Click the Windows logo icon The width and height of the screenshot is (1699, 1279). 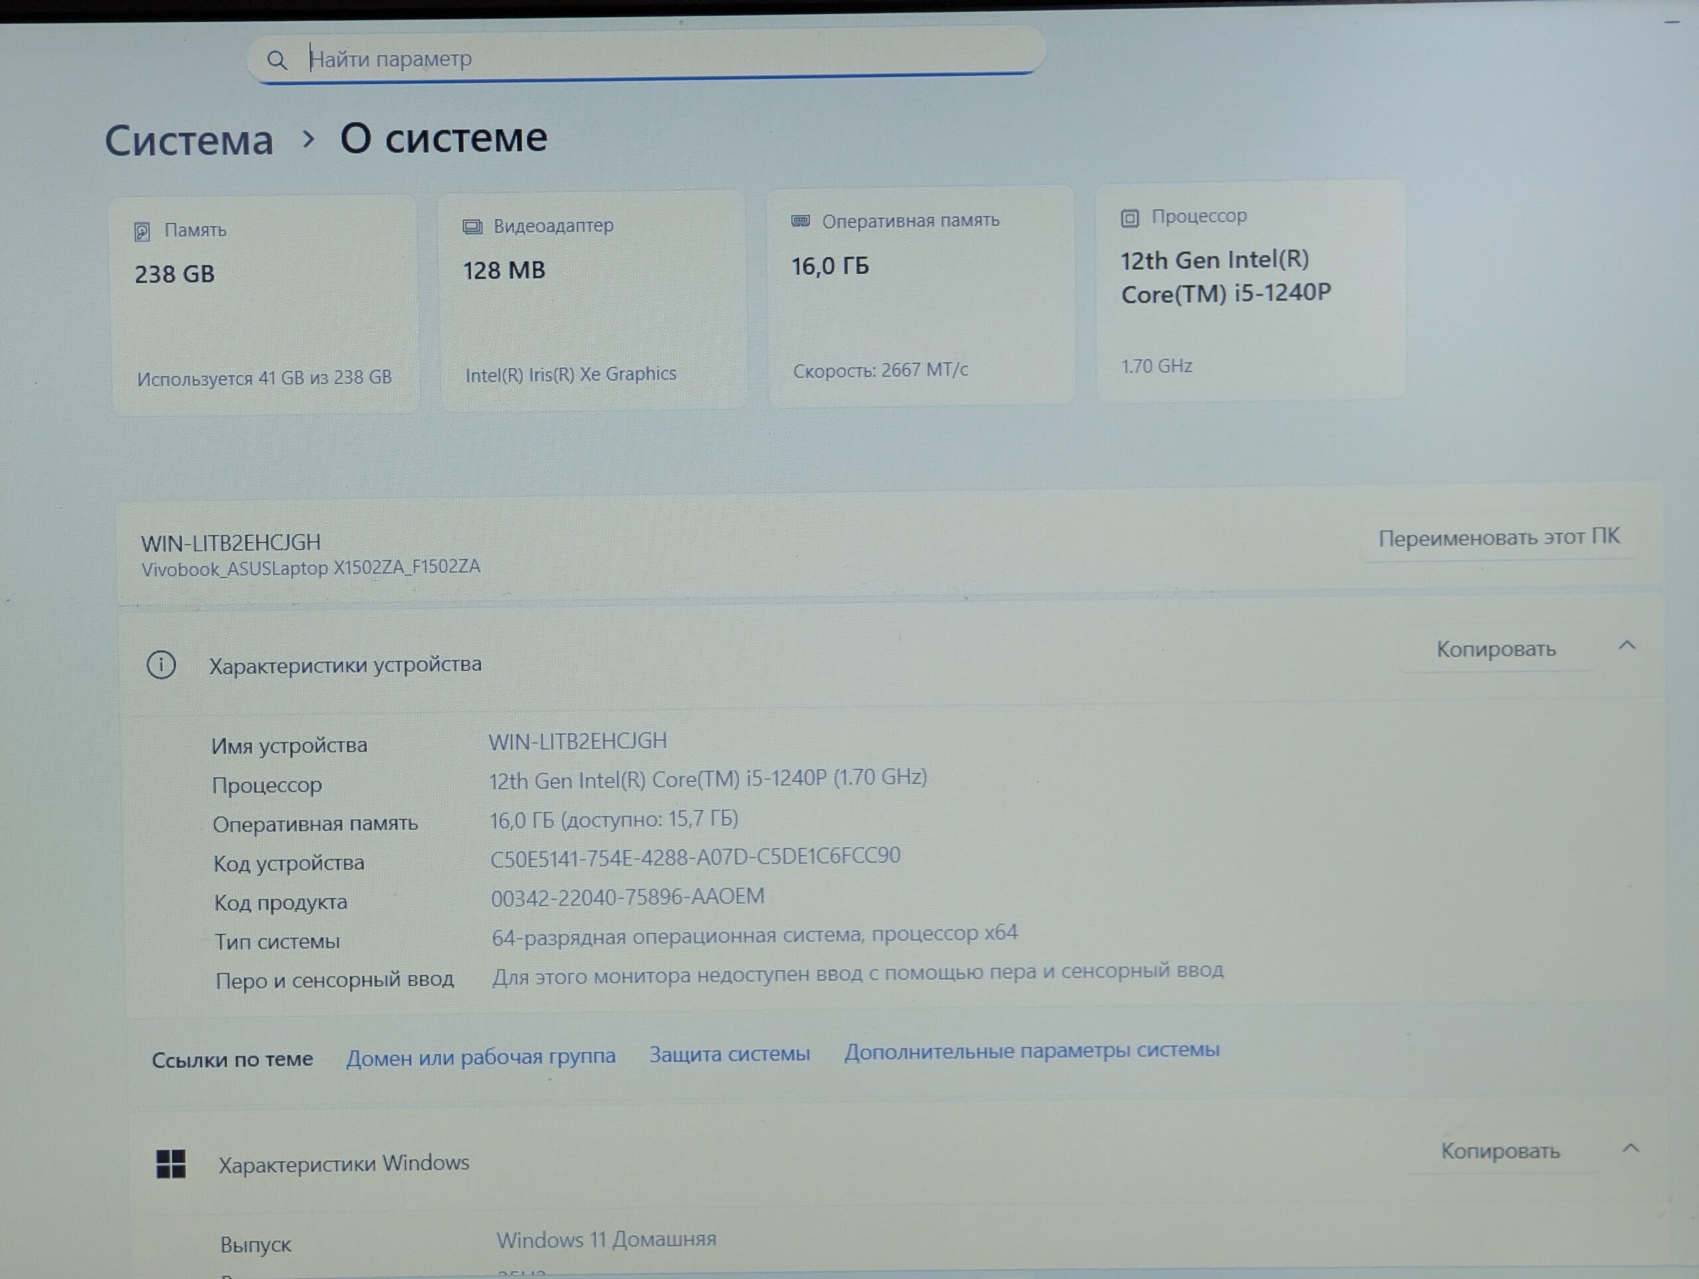click(x=171, y=1164)
